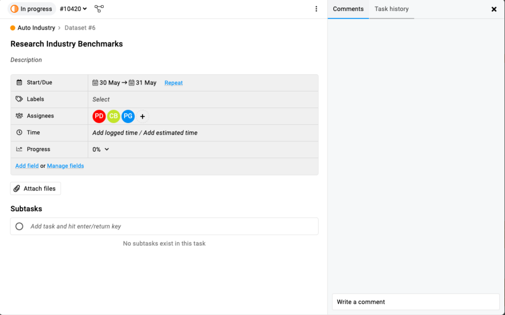The width and height of the screenshot is (505, 315).
Task: Click the paperclip Attach files button
Action: point(36,189)
